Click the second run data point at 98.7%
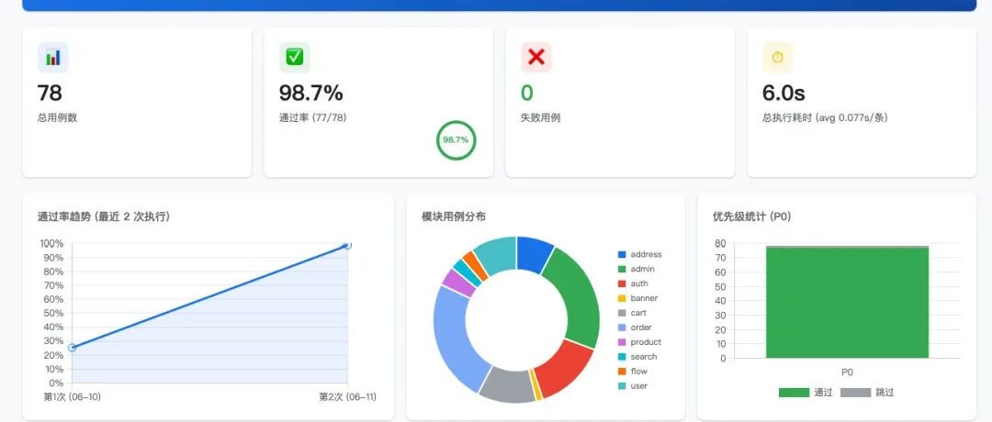 click(x=346, y=245)
